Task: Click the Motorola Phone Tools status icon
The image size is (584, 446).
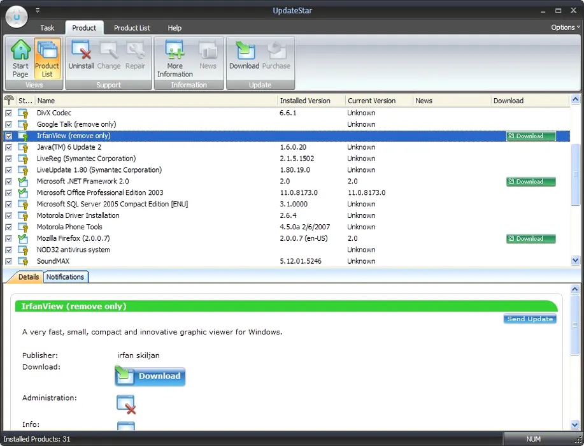Action: pos(23,227)
